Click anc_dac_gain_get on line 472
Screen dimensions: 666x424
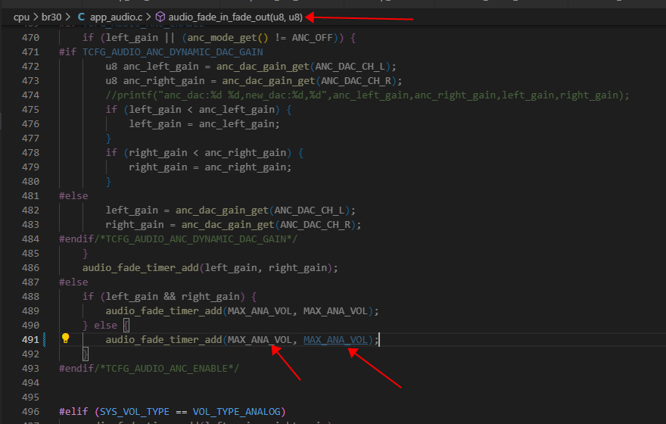263,67
